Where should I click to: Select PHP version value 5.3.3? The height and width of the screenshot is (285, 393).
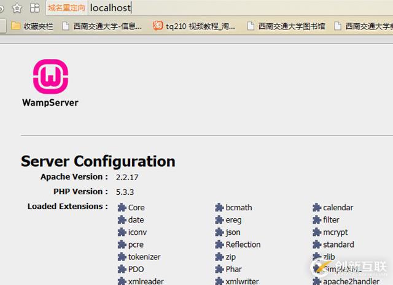[x=125, y=192]
